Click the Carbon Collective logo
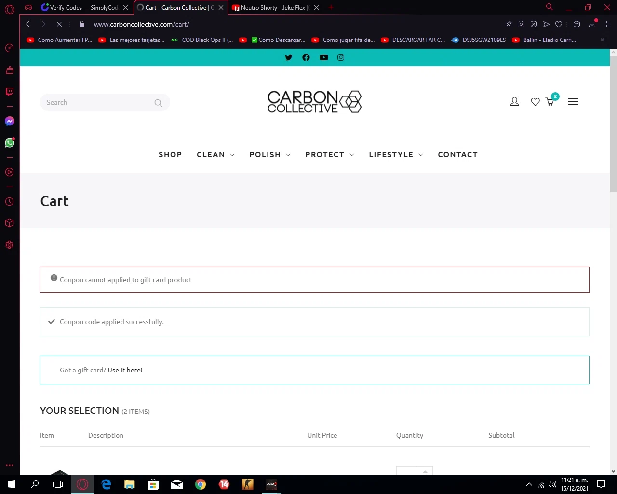The height and width of the screenshot is (494, 617). [x=314, y=102]
